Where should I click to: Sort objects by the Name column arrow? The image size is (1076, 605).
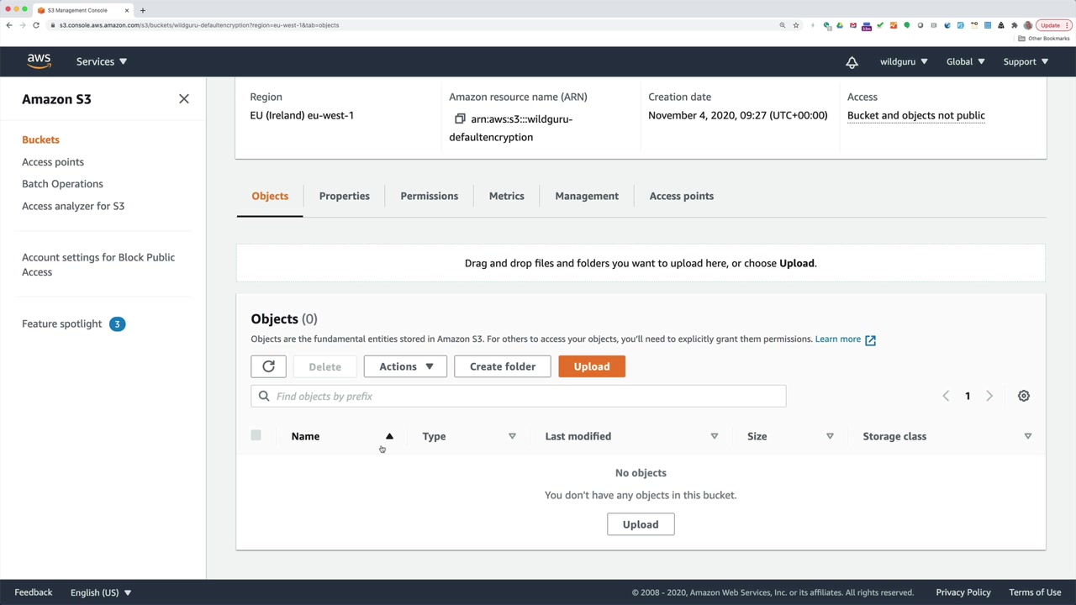pos(389,436)
